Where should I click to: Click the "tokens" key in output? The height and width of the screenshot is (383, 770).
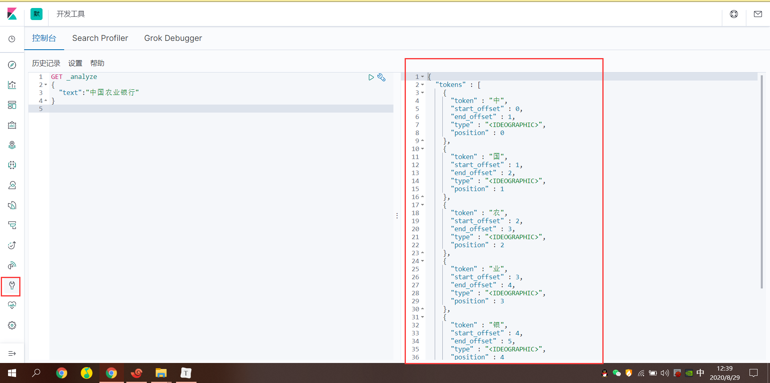coord(451,85)
